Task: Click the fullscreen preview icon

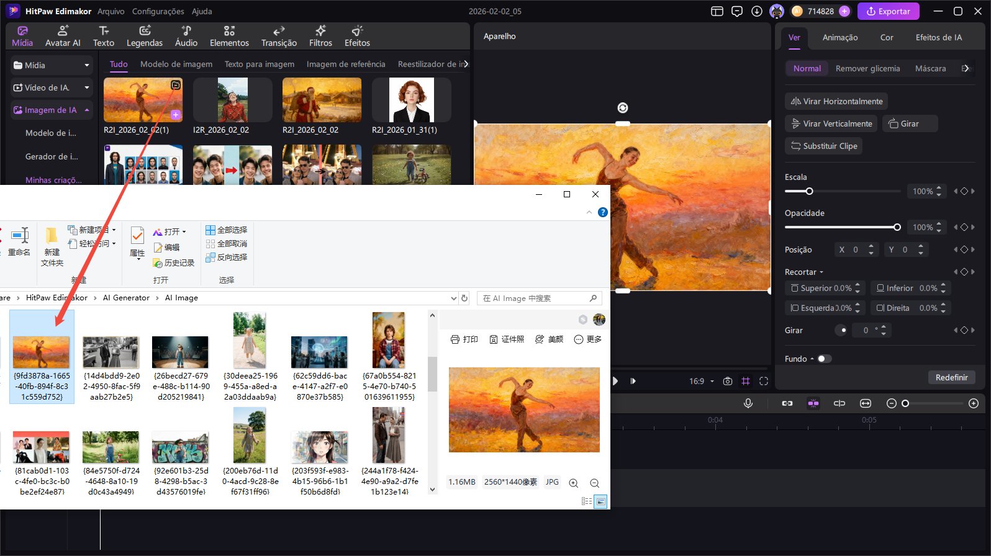Action: (764, 381)
